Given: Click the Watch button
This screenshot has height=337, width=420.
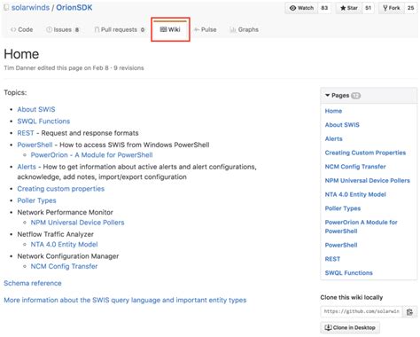Looking at the screenshot, I should tap(301, 8).
